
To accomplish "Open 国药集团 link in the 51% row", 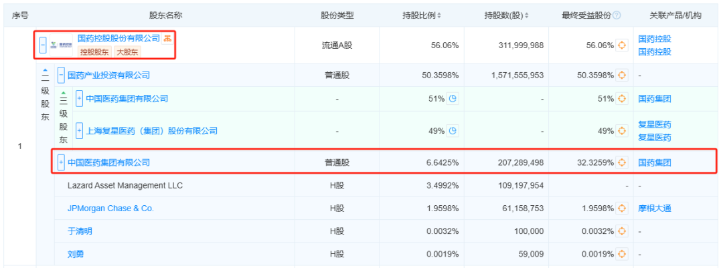I will [655, 98].
